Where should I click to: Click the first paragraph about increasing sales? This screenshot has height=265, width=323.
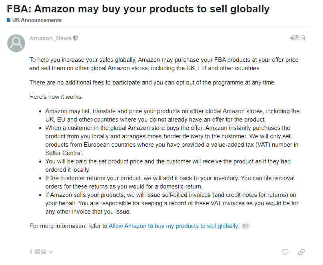click(x=164, y=64)
